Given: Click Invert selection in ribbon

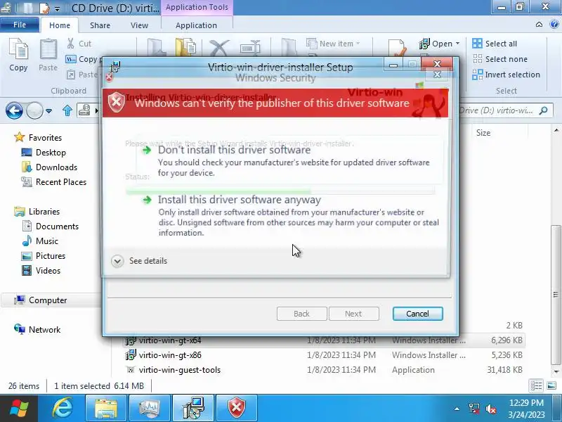Looking at the screenshot, I should (506, 75).
